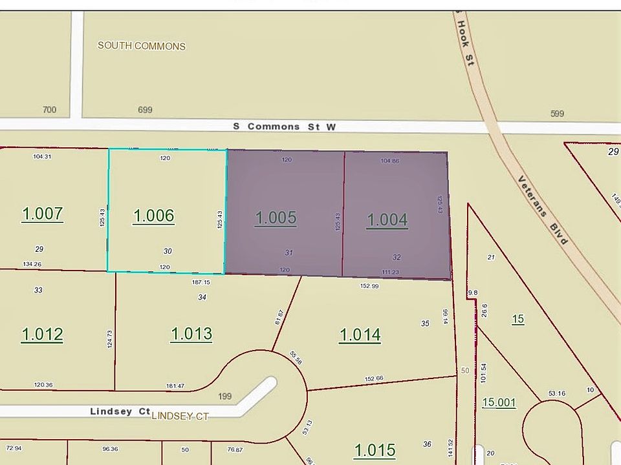Click lot number 31
621x465 pixels.
coord(289,253)
